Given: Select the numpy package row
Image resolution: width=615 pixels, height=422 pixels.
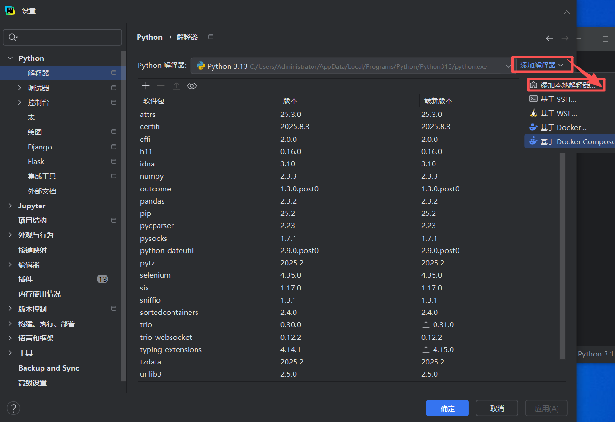Looking at the screenshot, I should point(349,176).
